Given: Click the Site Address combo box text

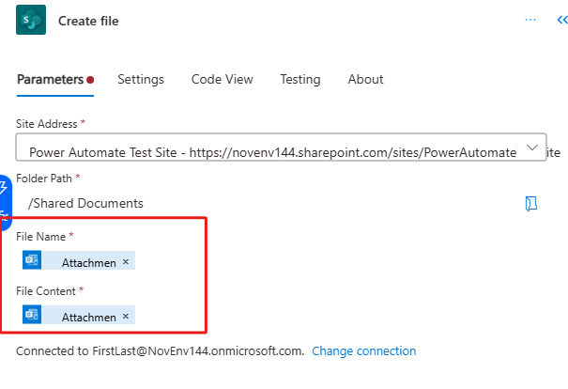Looking at the screenshot, I should (272, 151).
